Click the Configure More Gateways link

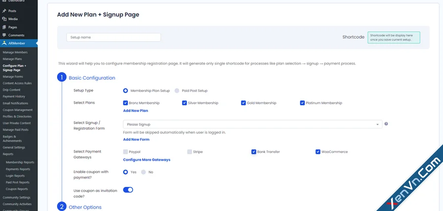147,160
